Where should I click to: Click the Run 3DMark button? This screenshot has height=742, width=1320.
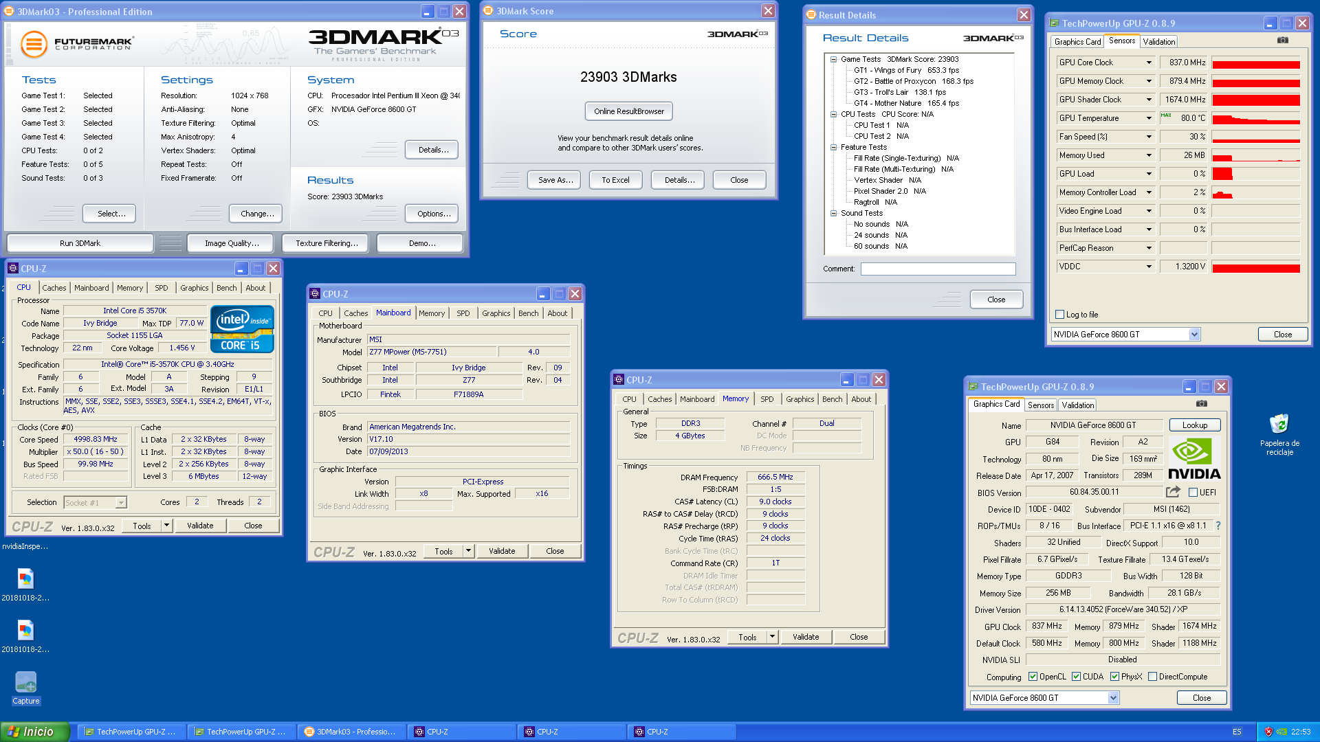coord(80,243)
